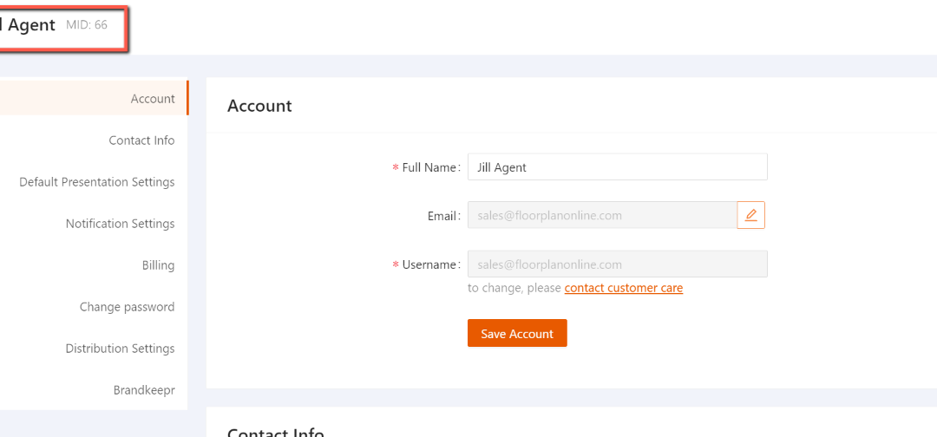Open the Change password page
This screenshot has height=437, width=937.
point(127,307)
